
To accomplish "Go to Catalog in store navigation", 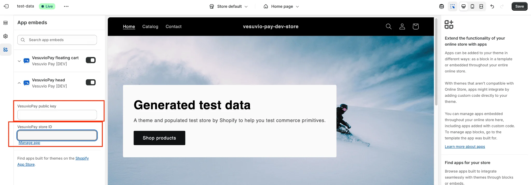I will 150,26.
